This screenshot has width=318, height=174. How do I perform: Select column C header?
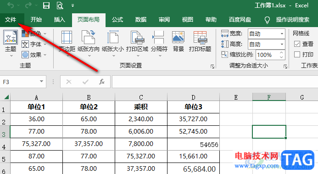click(141, 97)
